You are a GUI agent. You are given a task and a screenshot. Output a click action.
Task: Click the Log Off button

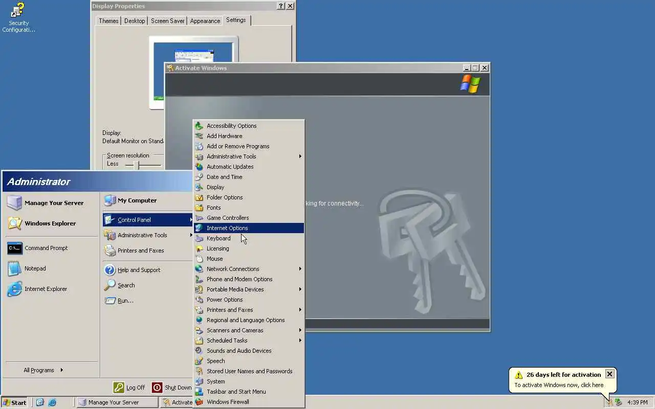129,388
